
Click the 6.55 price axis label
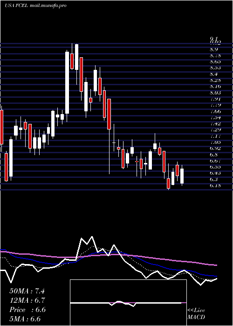pos(215,167)
